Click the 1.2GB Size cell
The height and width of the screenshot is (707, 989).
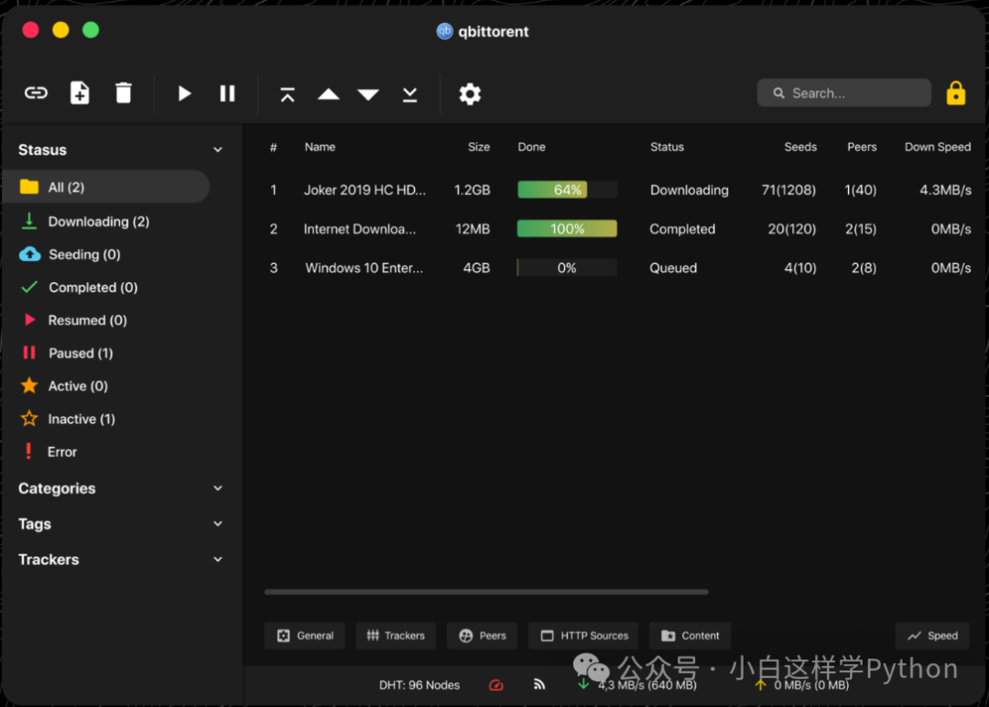tap(472, 190)
